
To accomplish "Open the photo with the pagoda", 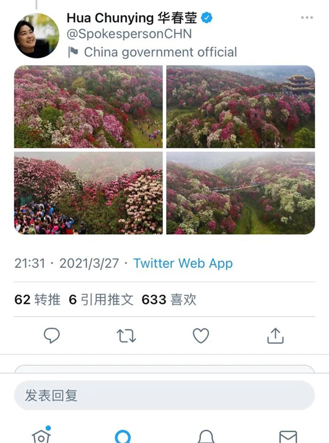I will [x=241, y=106].
